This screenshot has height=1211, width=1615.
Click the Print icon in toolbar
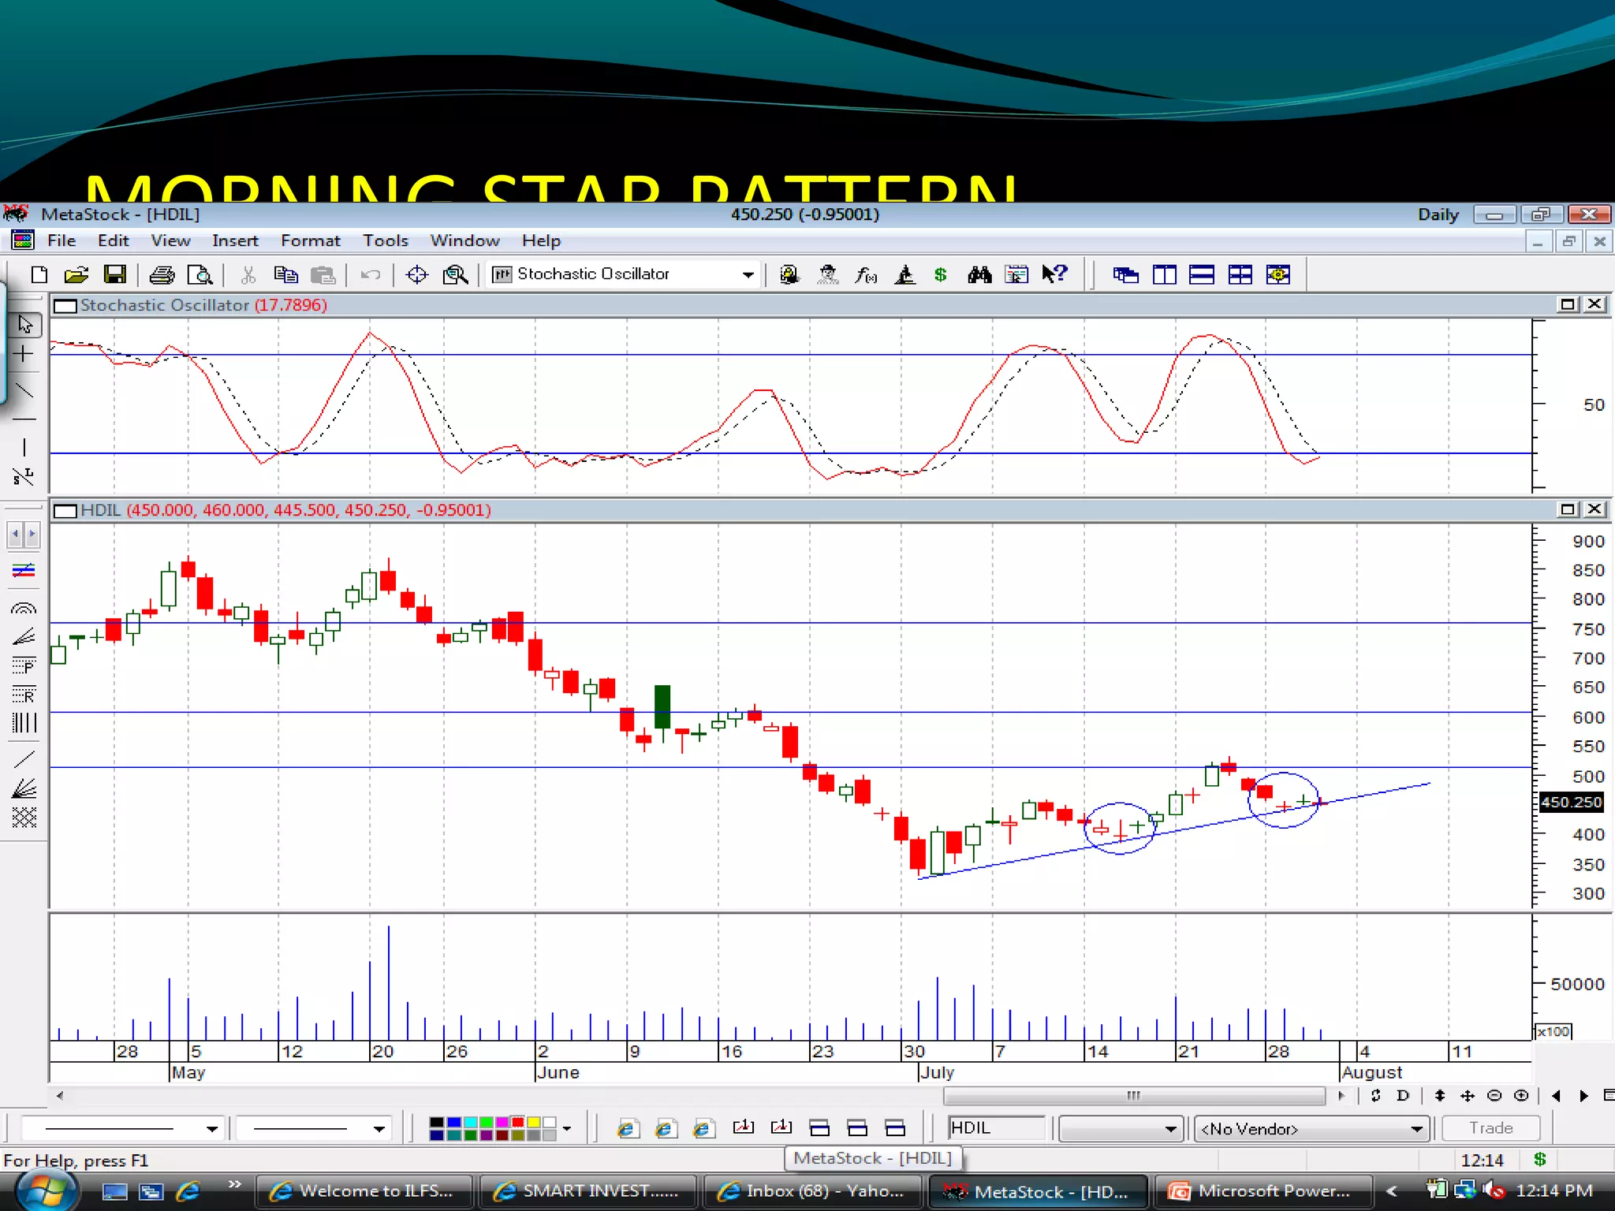tap(162, 274)
